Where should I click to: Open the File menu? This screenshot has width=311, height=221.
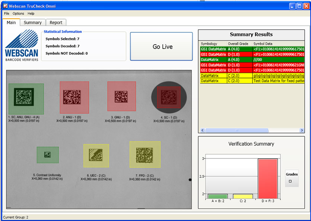[x=7, y=13]
